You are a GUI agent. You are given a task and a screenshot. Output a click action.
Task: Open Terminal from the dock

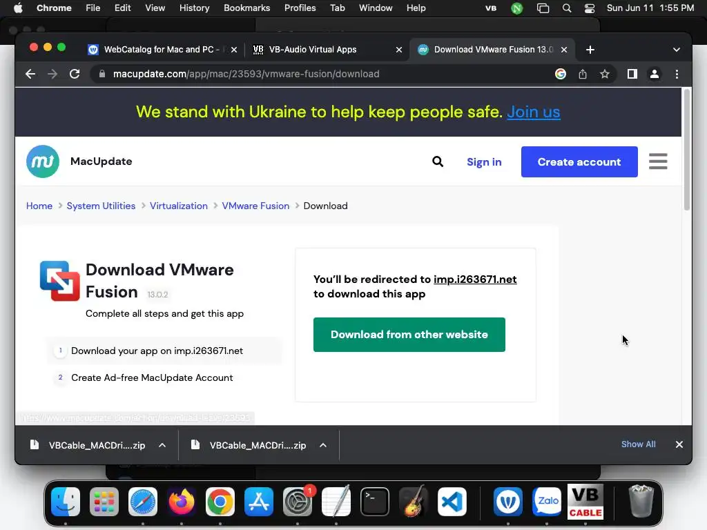pyautogui.click(x=375, y=501)
